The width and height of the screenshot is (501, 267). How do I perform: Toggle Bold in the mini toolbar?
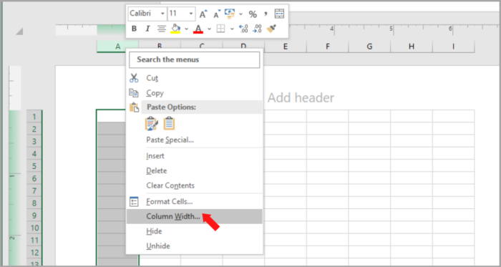pyautogui.click(x=135, y=29)
